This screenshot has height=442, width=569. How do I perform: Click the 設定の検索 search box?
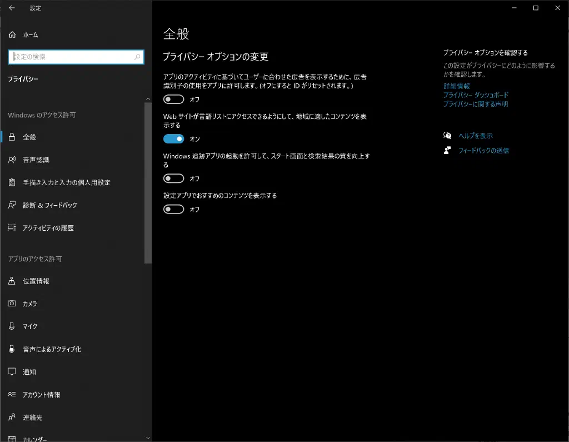coord(71,57)
